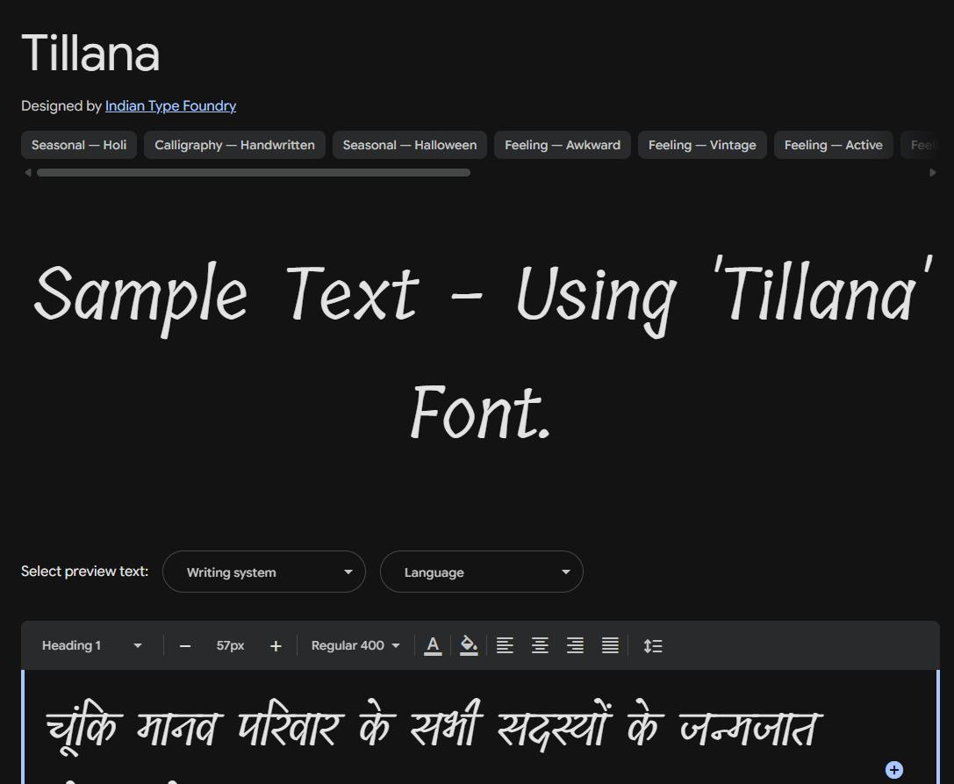Click the horizontal tag scrollbar thumb
Image resolution: width=954 pixels, height=784 pixels.
(253, 173)
